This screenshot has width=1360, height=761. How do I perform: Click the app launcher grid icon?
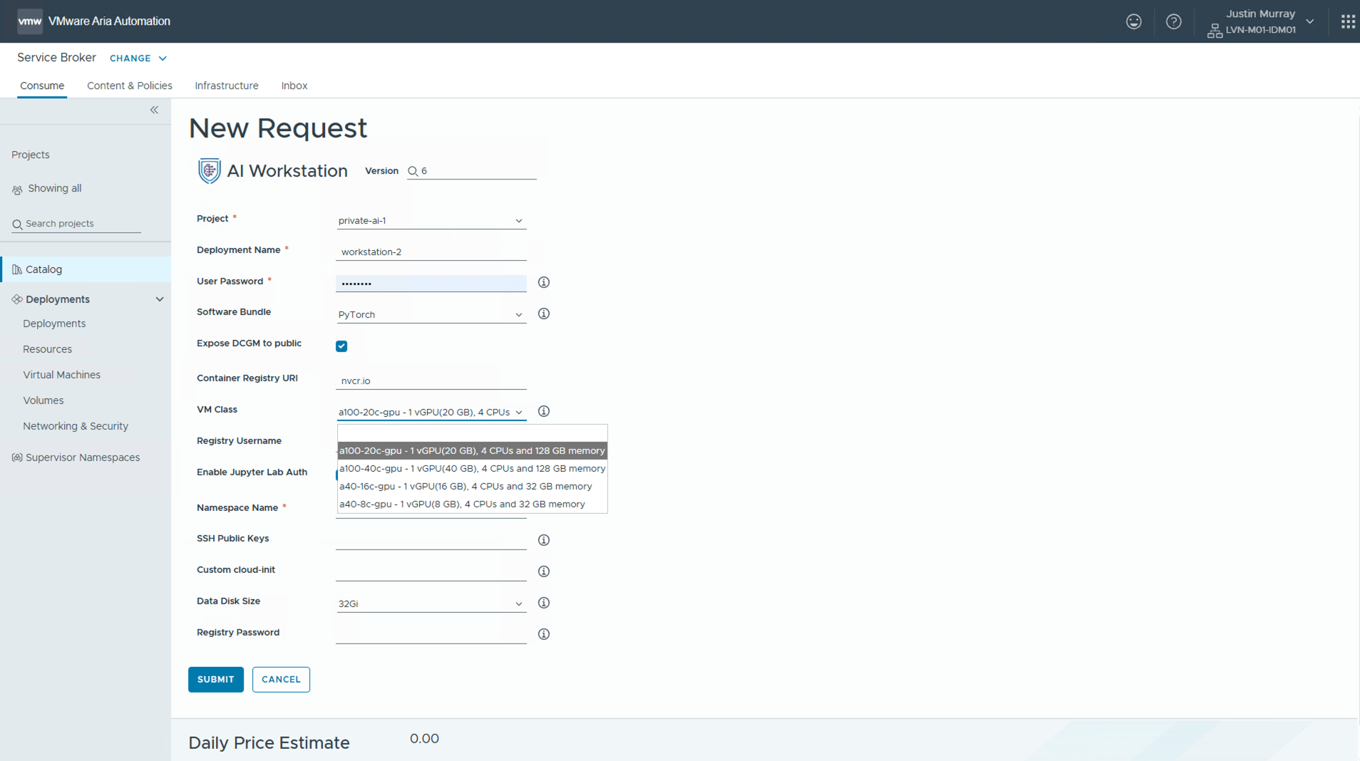pos(1348,21)
